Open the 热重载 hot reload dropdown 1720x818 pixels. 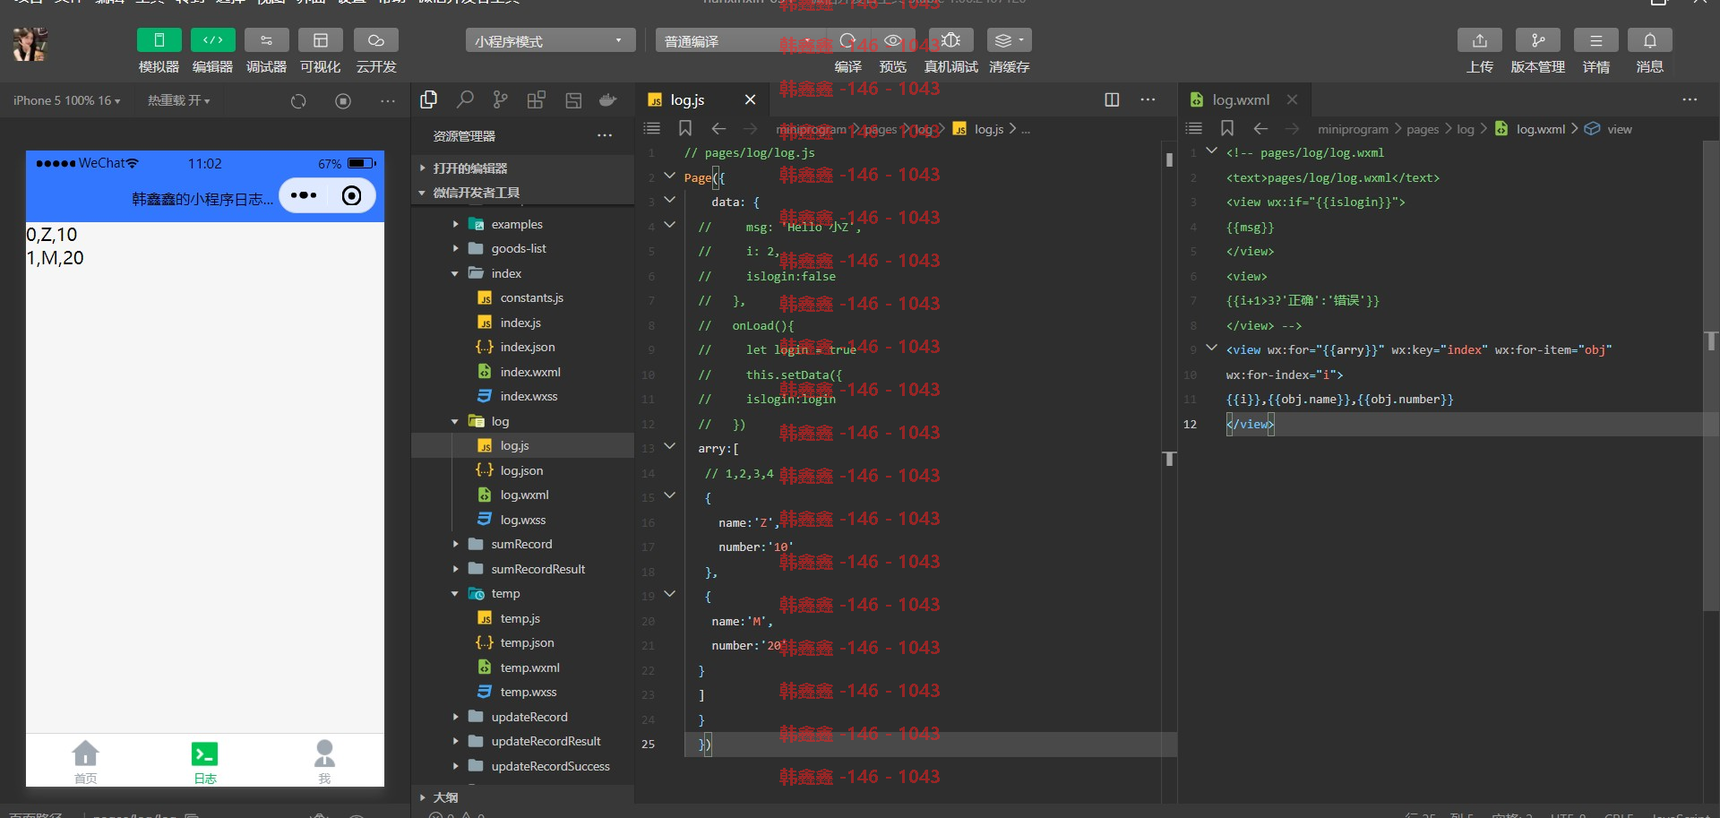[x=178, y=100]
